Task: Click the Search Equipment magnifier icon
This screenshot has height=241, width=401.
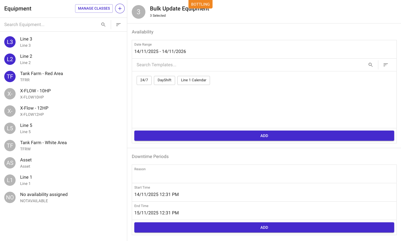Action: pos(103,25)
